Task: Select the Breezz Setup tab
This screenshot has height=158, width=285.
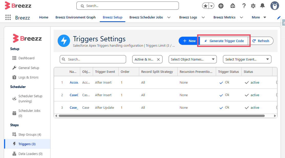Action: pyautogui.click(x=113, y=17)
